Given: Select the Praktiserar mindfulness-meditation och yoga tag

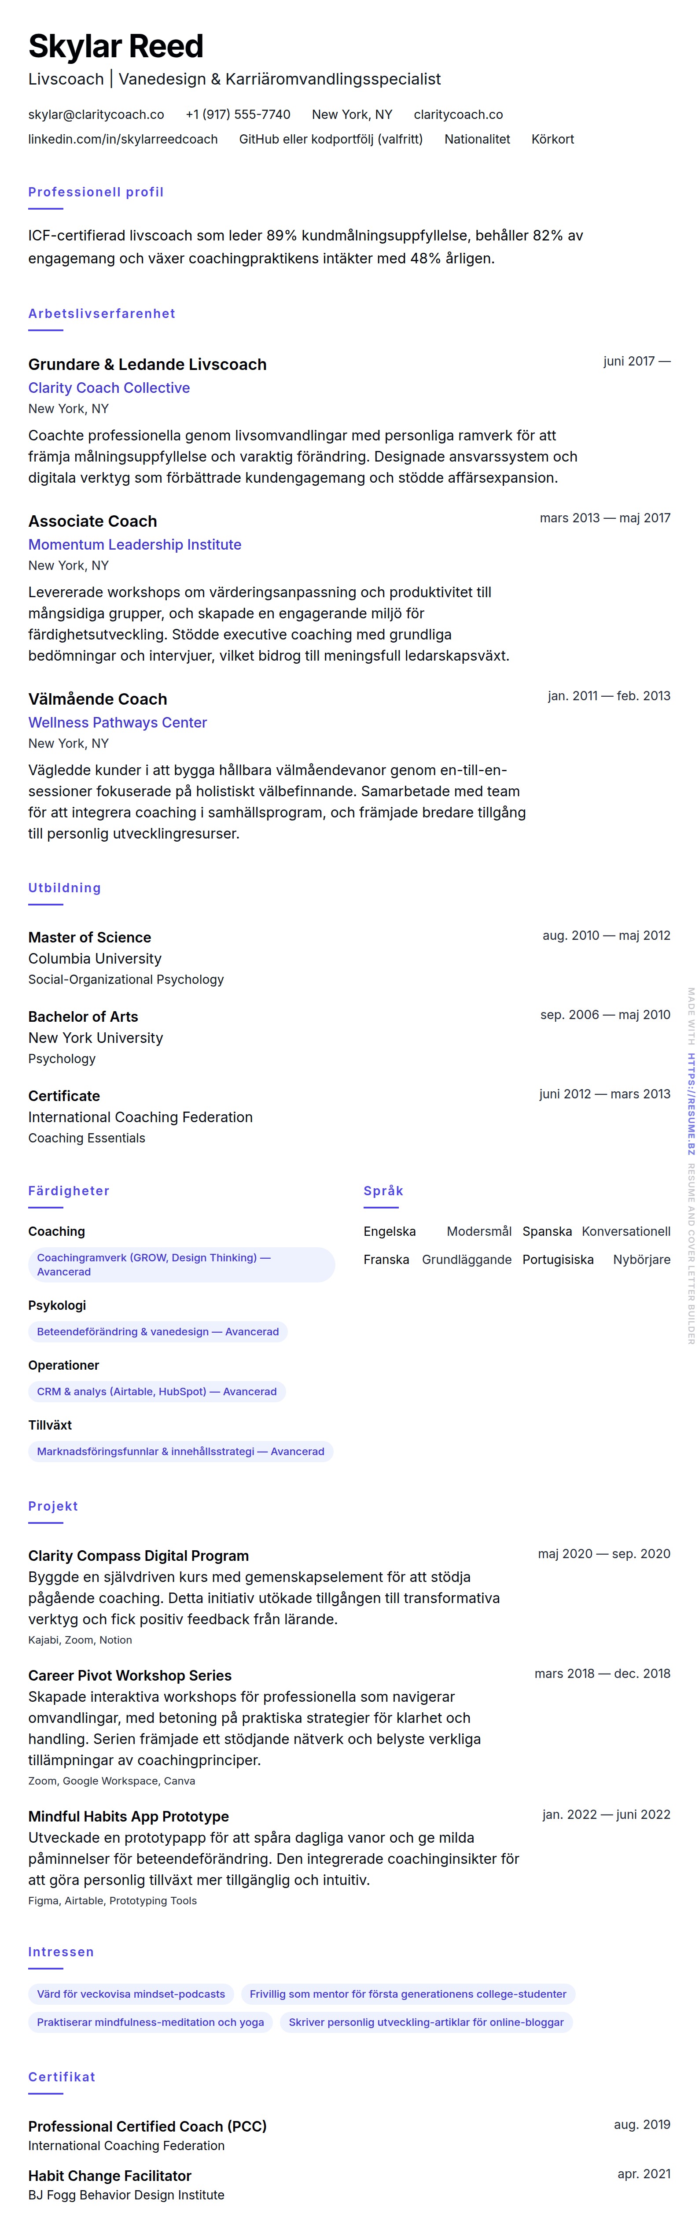Looking at the screenshot, I should 151,2021.
